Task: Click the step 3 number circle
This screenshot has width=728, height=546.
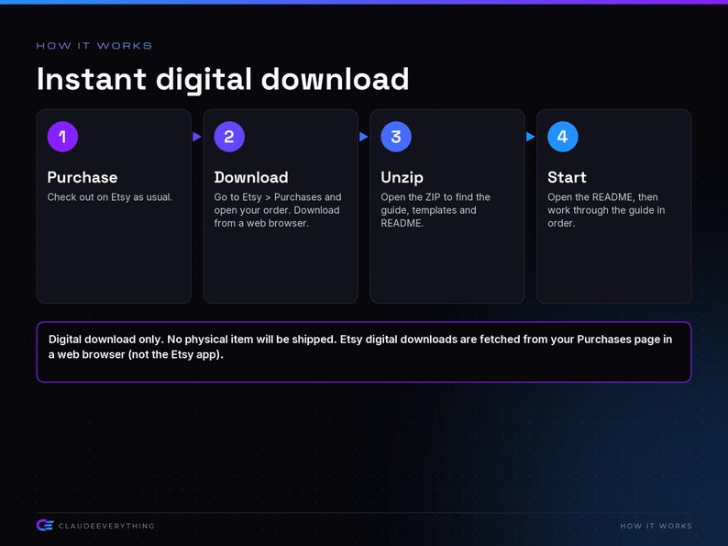Action: click(x=396, y=137)
